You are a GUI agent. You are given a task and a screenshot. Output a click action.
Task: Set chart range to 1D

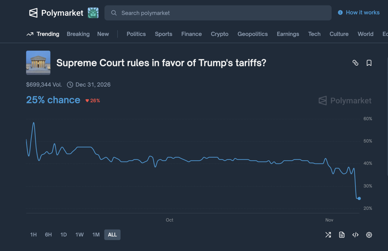pos(64,235)
